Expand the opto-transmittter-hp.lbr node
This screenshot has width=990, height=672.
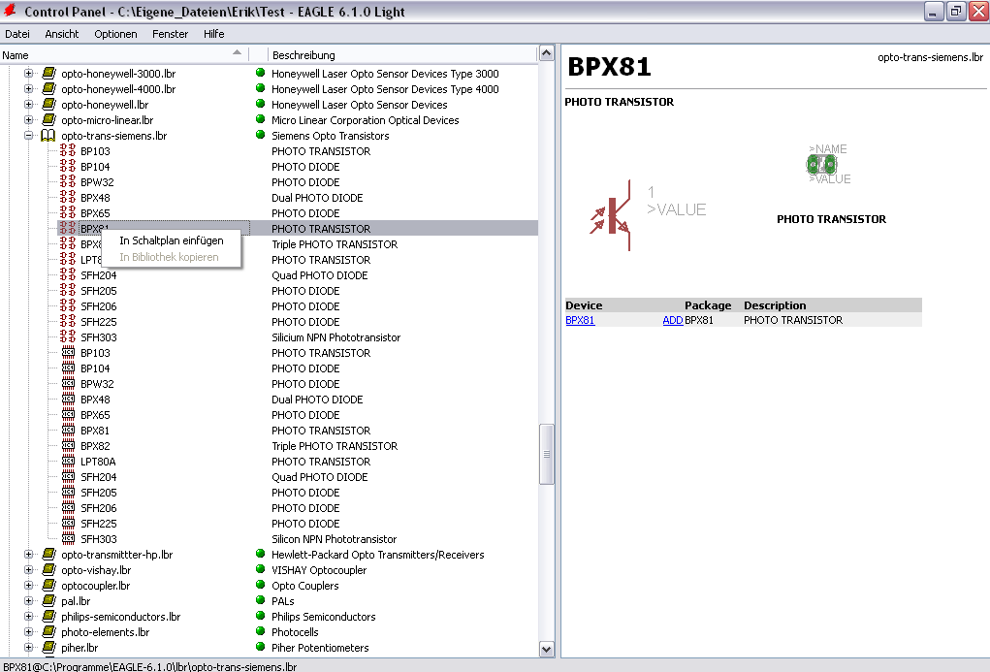[x=28, y=555]
